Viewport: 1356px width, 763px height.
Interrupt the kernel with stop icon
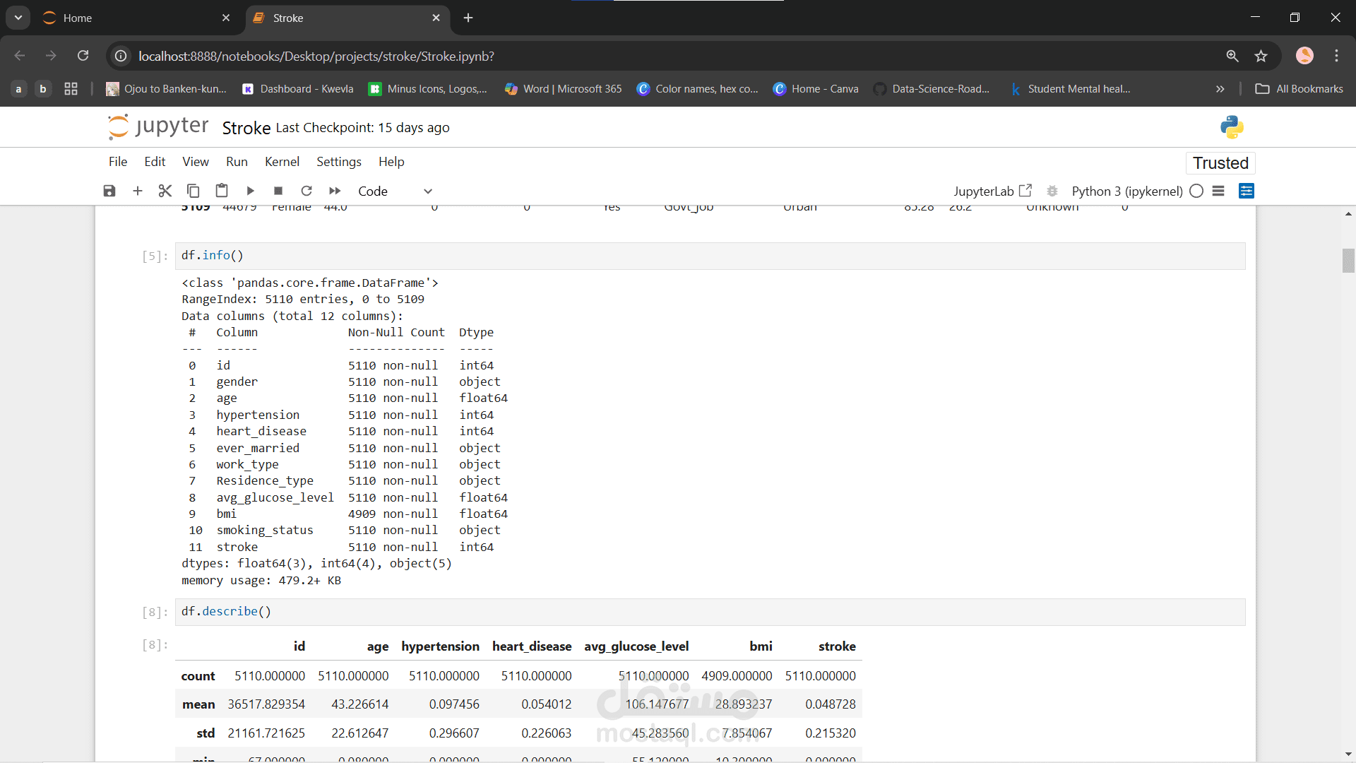coord(278,191)
